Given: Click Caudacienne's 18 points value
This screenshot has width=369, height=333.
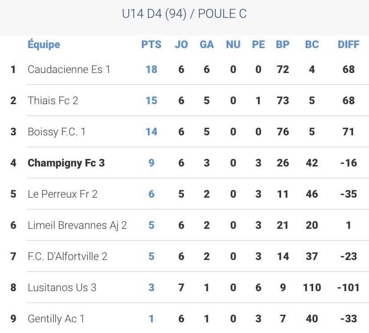Looking at the screenshot, I should click(151, 69).
